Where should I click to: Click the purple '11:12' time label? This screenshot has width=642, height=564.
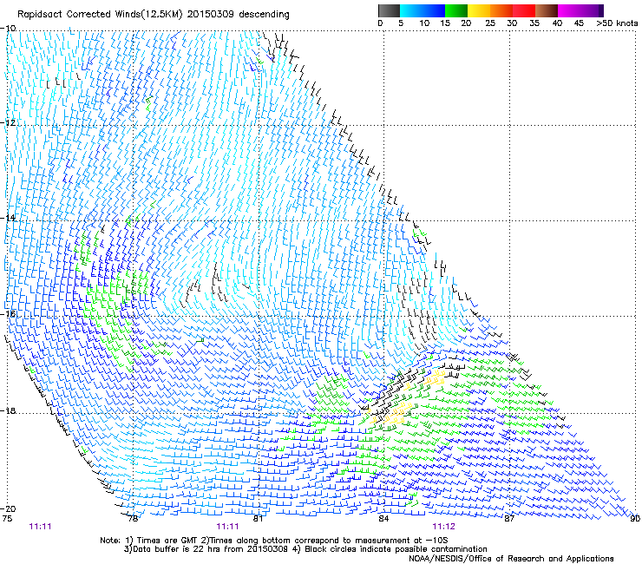coord(443,527)
